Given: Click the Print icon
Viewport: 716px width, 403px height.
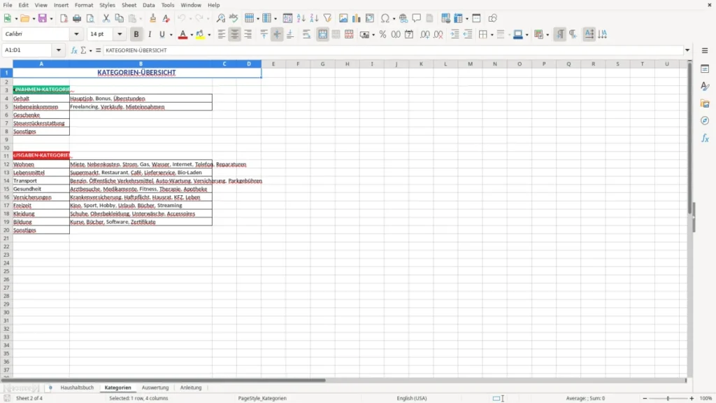Looking at the screenshot, I should [77, 18].
